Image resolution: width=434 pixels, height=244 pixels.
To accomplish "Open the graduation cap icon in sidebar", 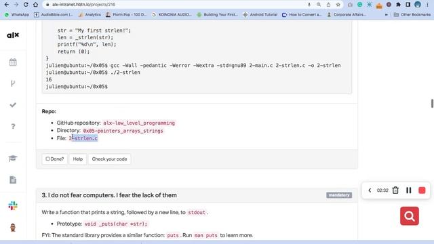I will (13, 158).
